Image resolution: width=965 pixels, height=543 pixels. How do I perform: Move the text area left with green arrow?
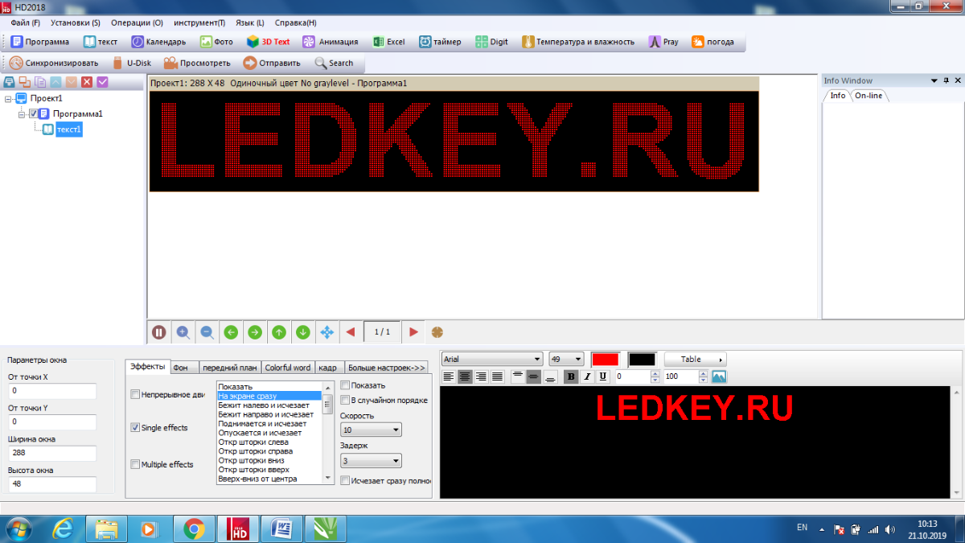231,331
